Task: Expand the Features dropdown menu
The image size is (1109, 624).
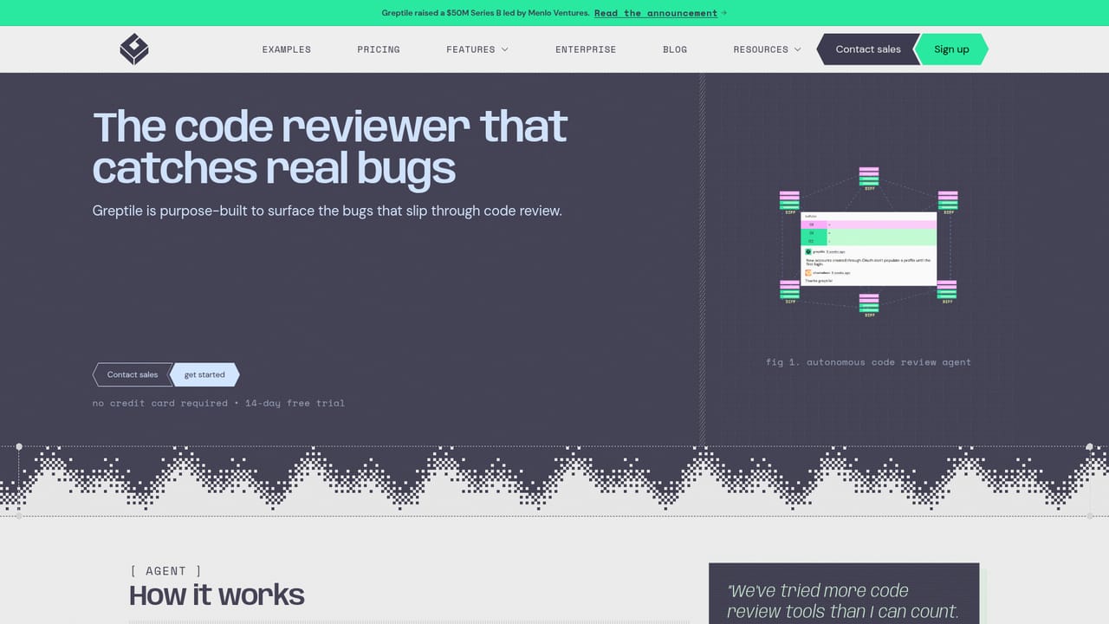Action: tap(477, 49)
